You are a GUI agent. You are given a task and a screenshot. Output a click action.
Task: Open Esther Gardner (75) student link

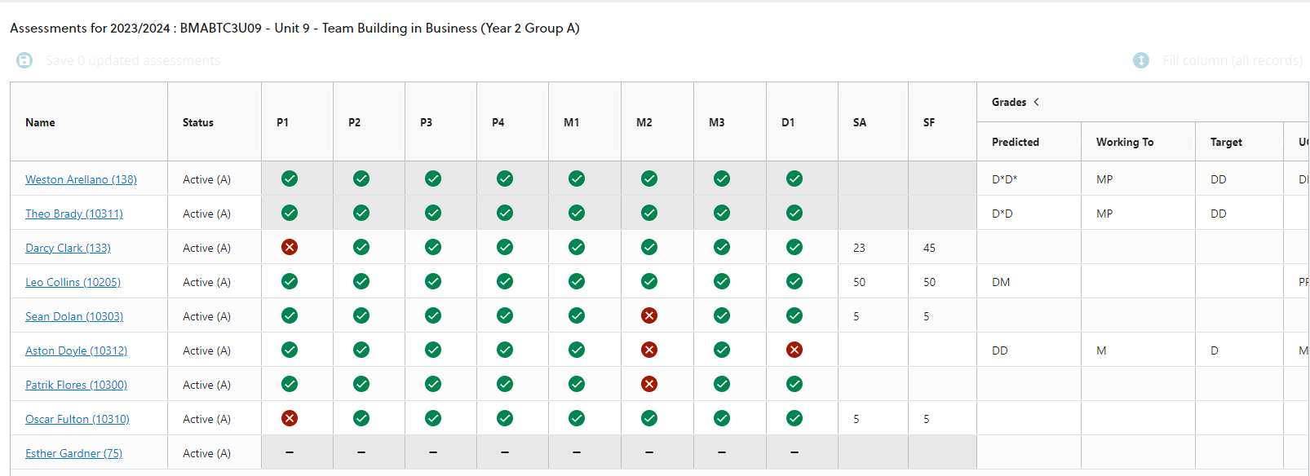(73, 453)
